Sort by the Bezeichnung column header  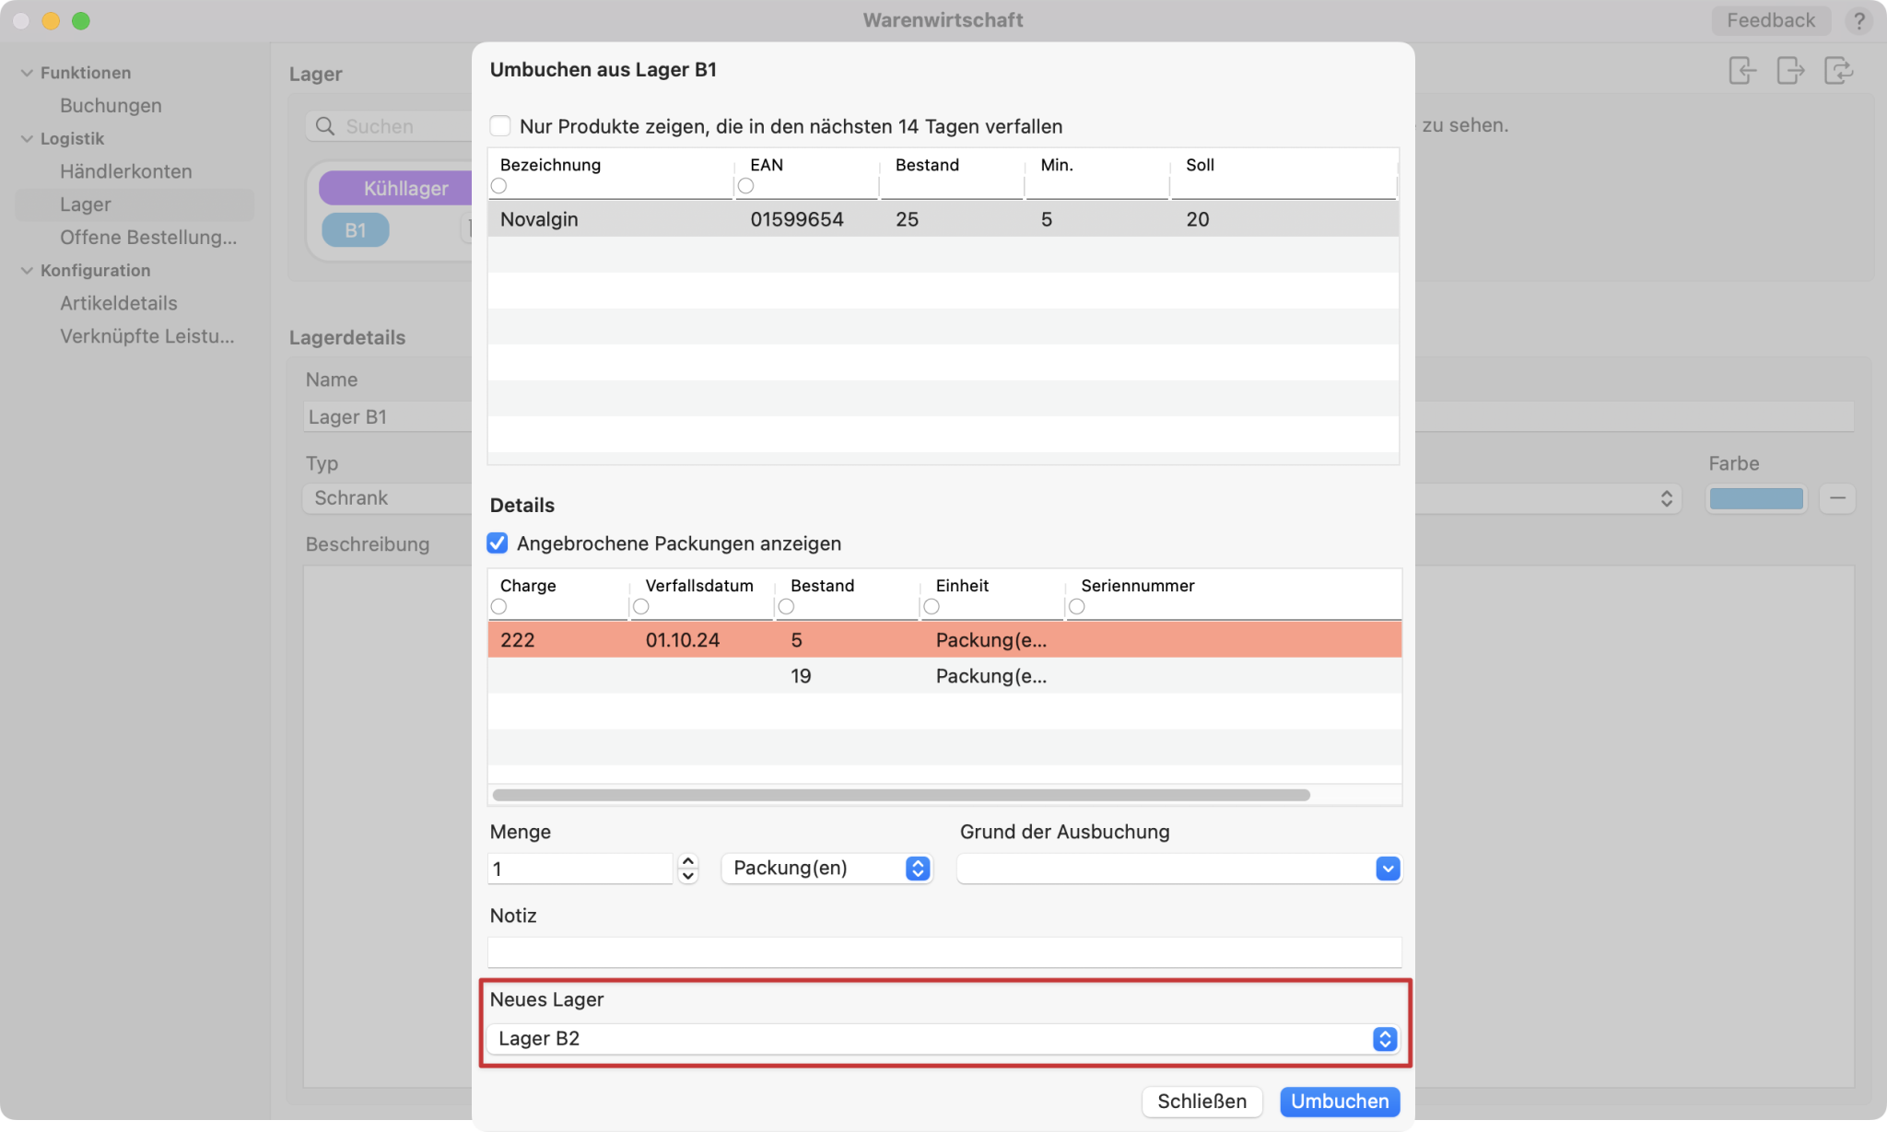pyautogui.click(x=550, y=165)
